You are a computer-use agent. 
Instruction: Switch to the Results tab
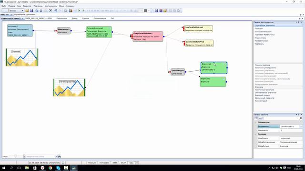pos(61,19)
